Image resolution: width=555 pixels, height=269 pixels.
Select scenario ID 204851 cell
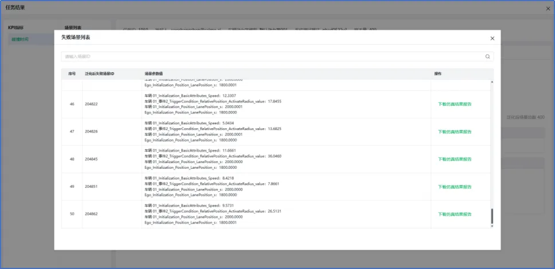[x=91, y=187]
